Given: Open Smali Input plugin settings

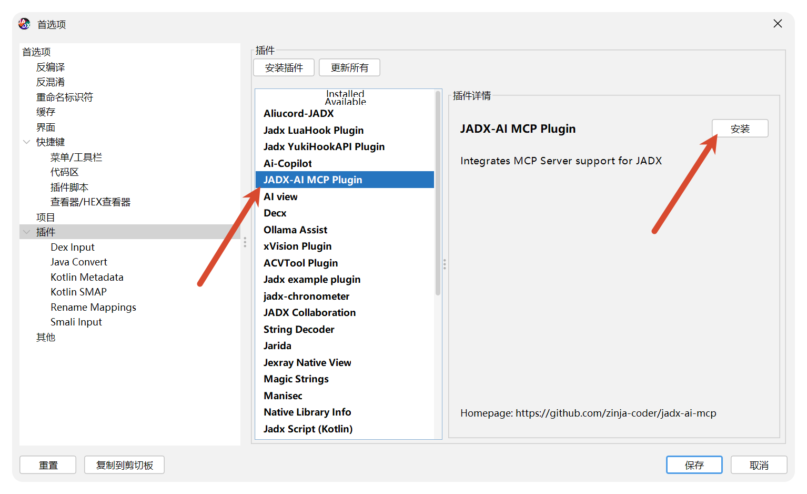Looking at the screenshot, I should tap(76, 322).
